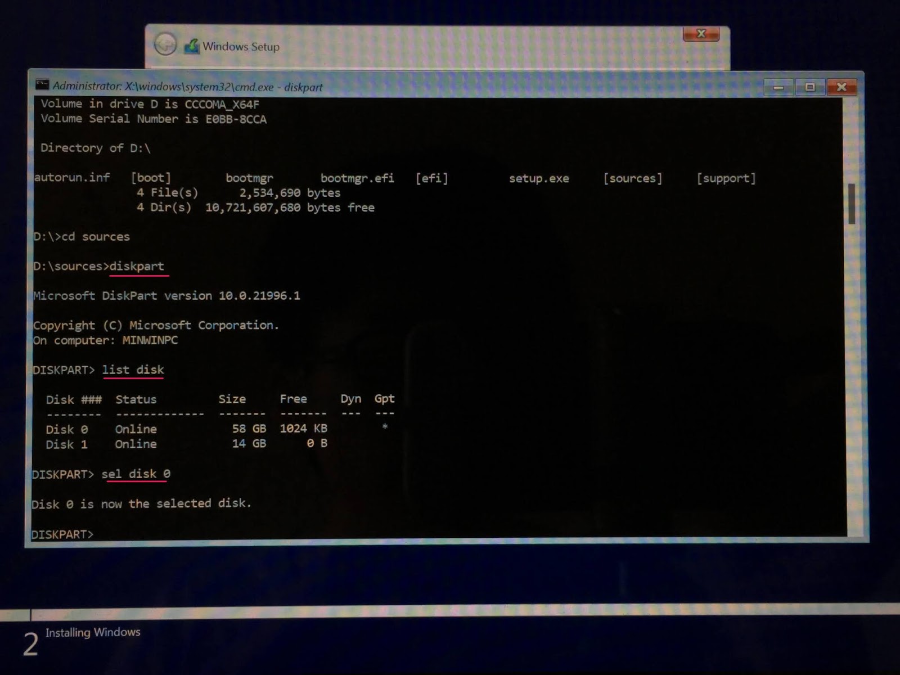Click the command prompt vertical scrollbar thumb
900x675 pixels.
click(x=852, y=203)
